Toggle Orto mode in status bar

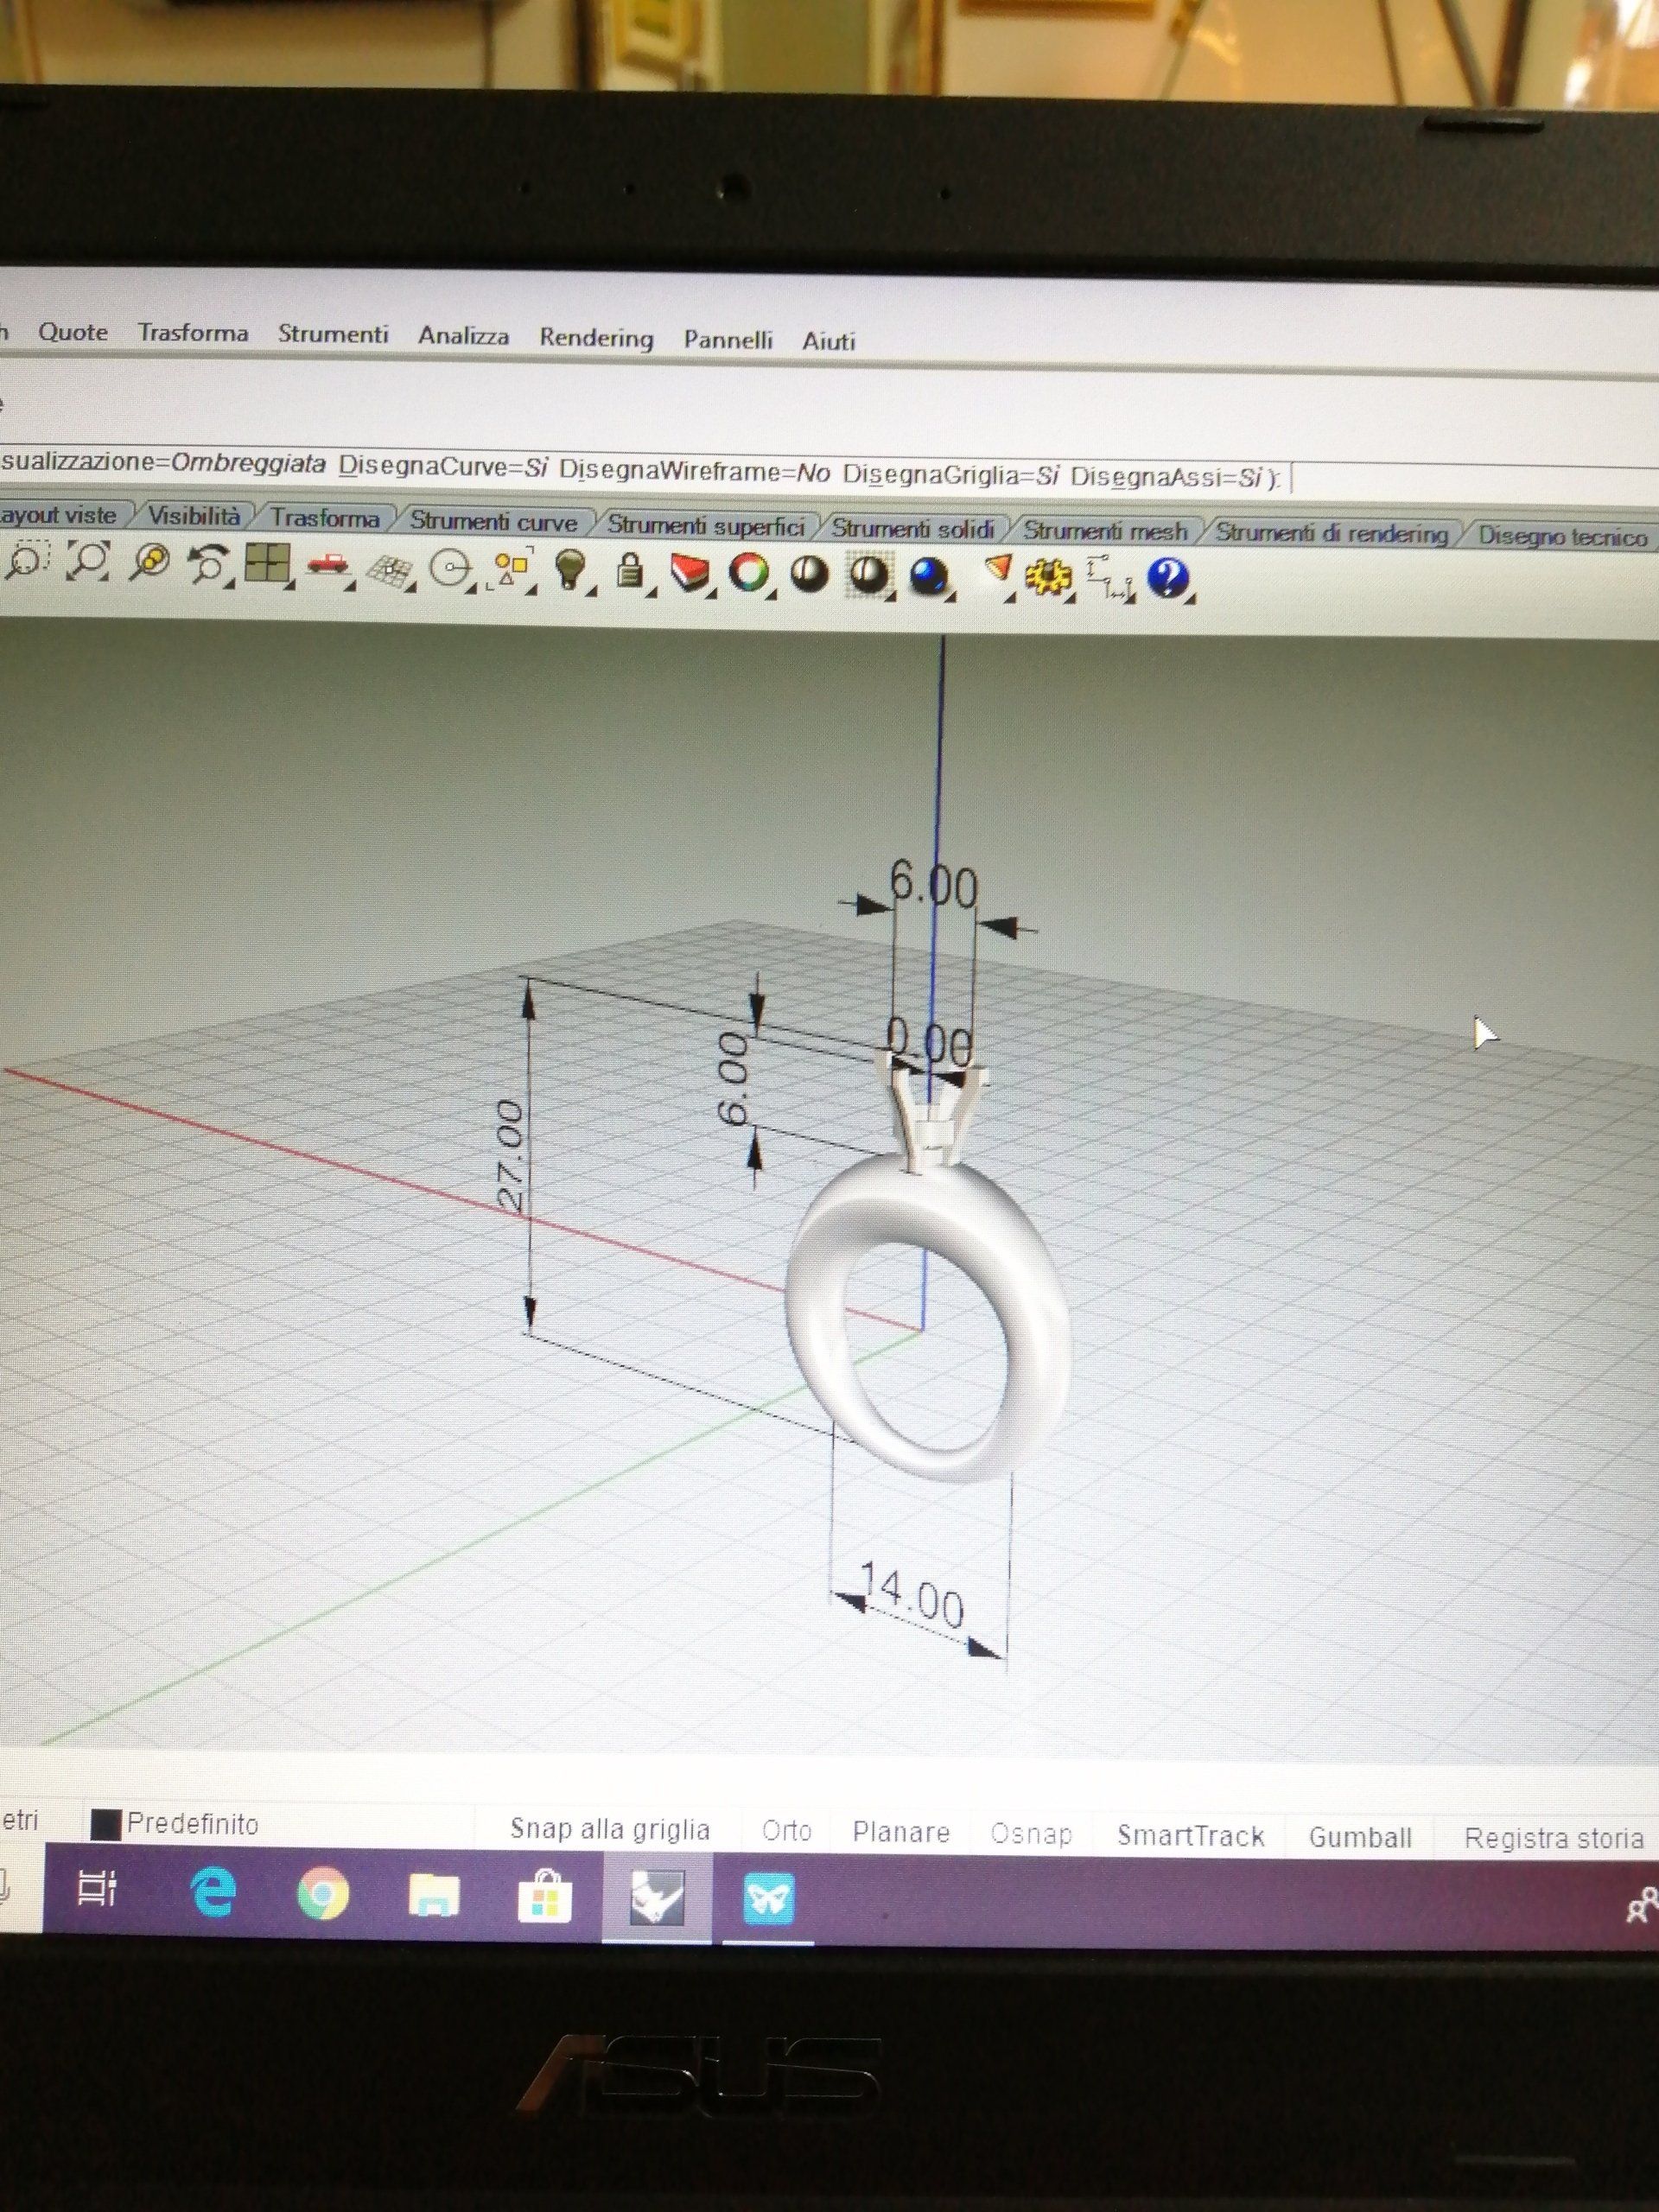pos(786,1831)
